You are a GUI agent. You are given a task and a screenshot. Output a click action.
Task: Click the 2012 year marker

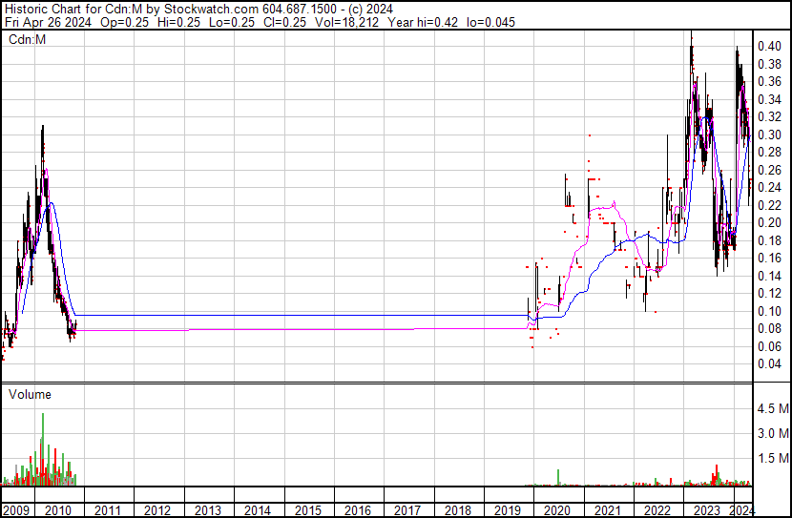pyautogui.click(x=157, y=510)
